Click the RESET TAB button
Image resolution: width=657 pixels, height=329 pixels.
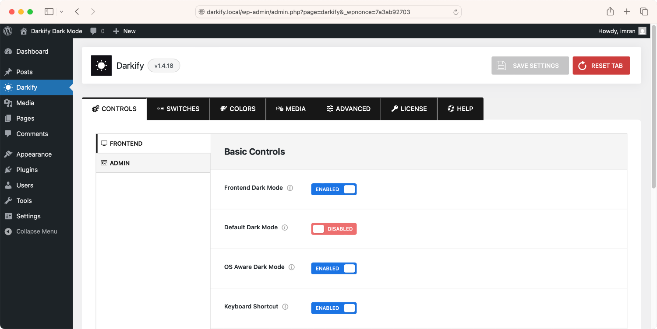coord(601,65)
